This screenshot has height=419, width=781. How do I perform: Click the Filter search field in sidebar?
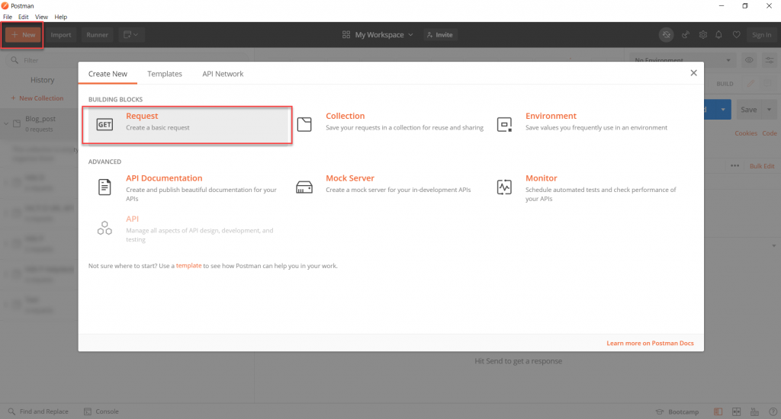coord(127,60)
